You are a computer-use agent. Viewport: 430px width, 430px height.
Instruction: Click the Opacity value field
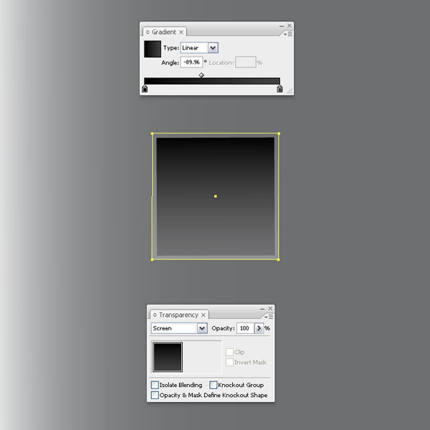(245, 328)
